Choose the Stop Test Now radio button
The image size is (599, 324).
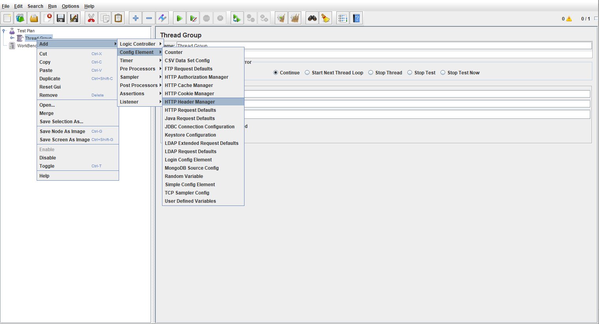(x=443, y=72)
